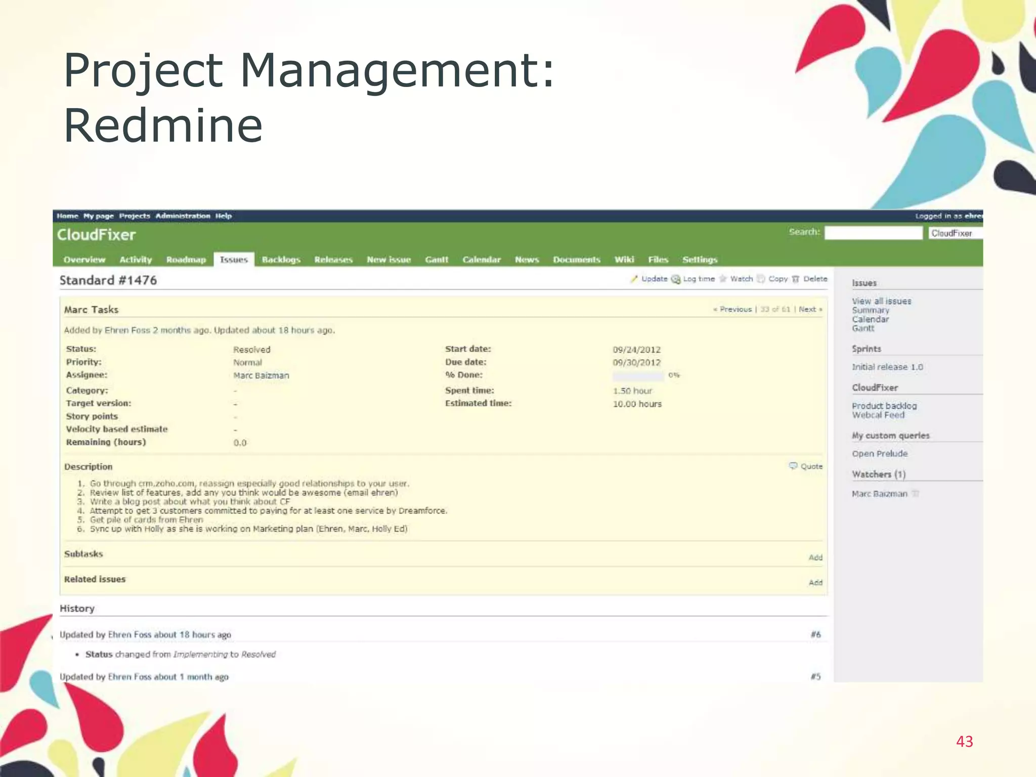Click the Log time link
Viewport: 1036px width, 777px height.
[699, 279]
